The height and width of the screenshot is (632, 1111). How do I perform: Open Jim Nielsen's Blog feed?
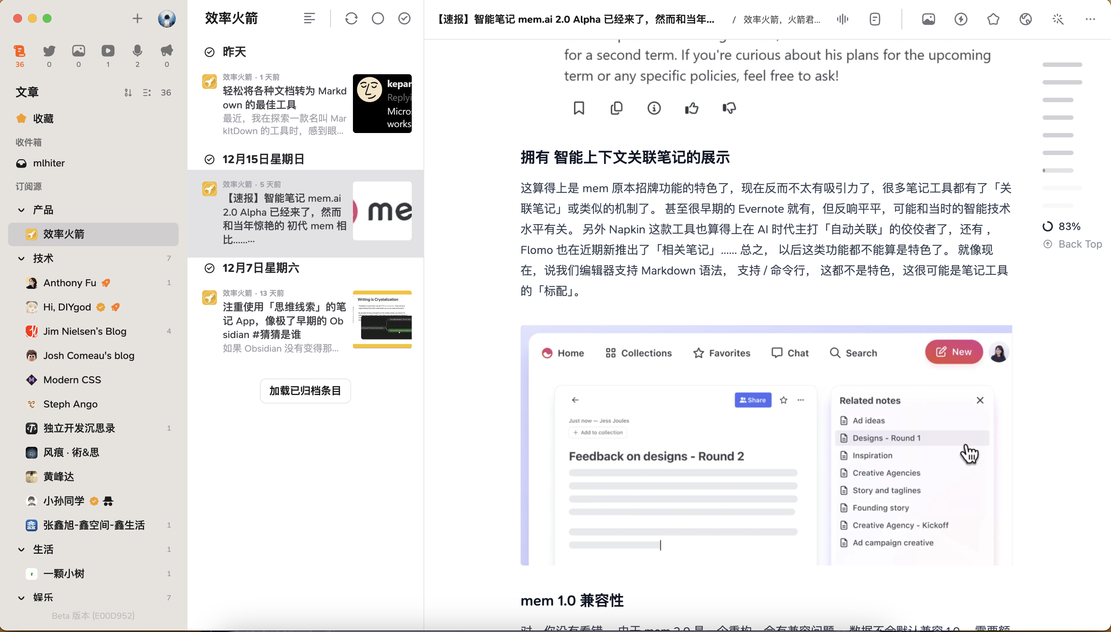click(x=93, y=331)
